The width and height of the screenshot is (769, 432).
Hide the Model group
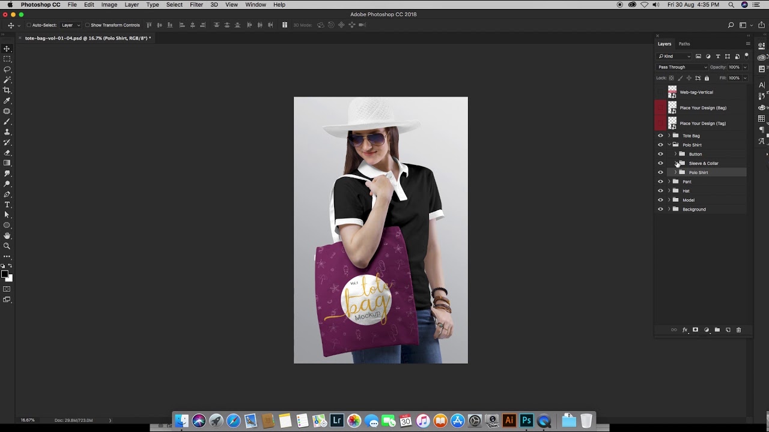(x=661, y=200)
